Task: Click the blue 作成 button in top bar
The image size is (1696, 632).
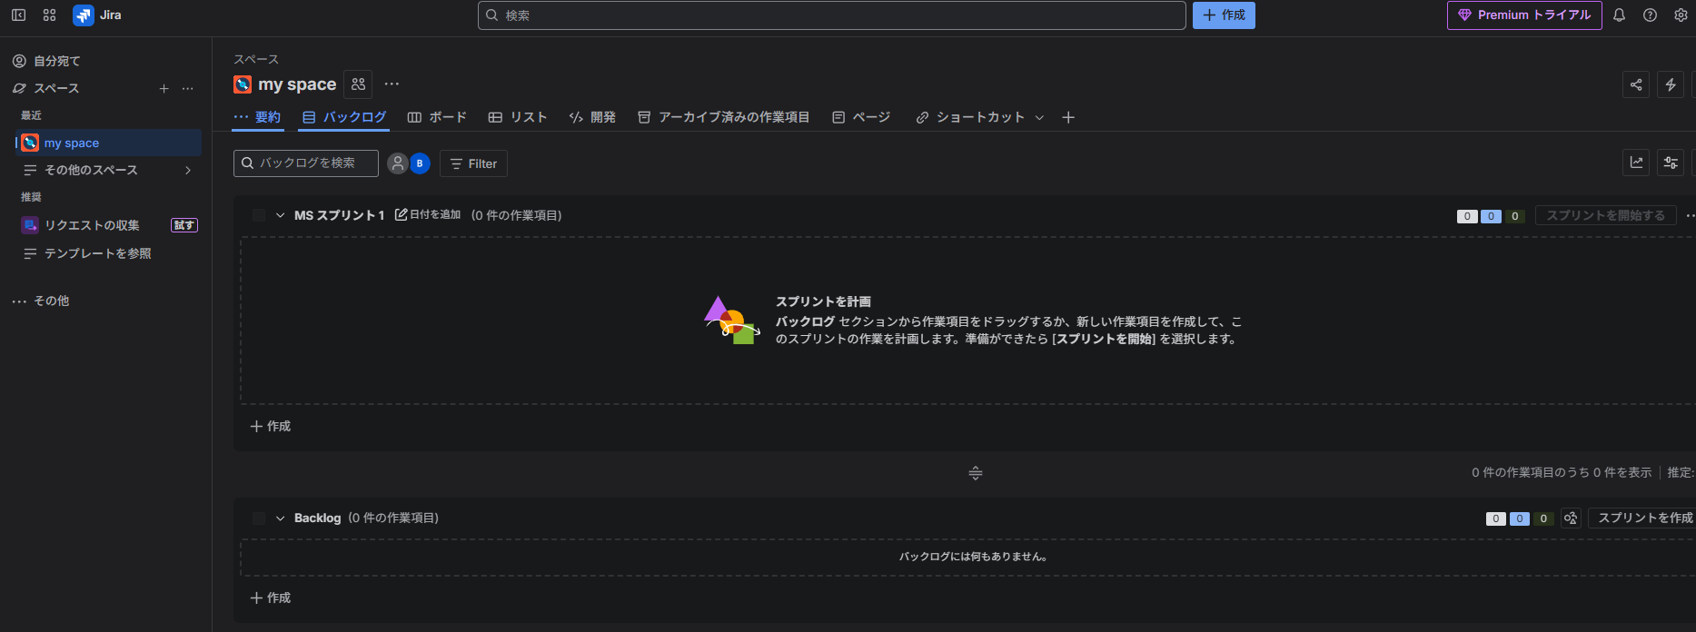Action: (1224, 15)
